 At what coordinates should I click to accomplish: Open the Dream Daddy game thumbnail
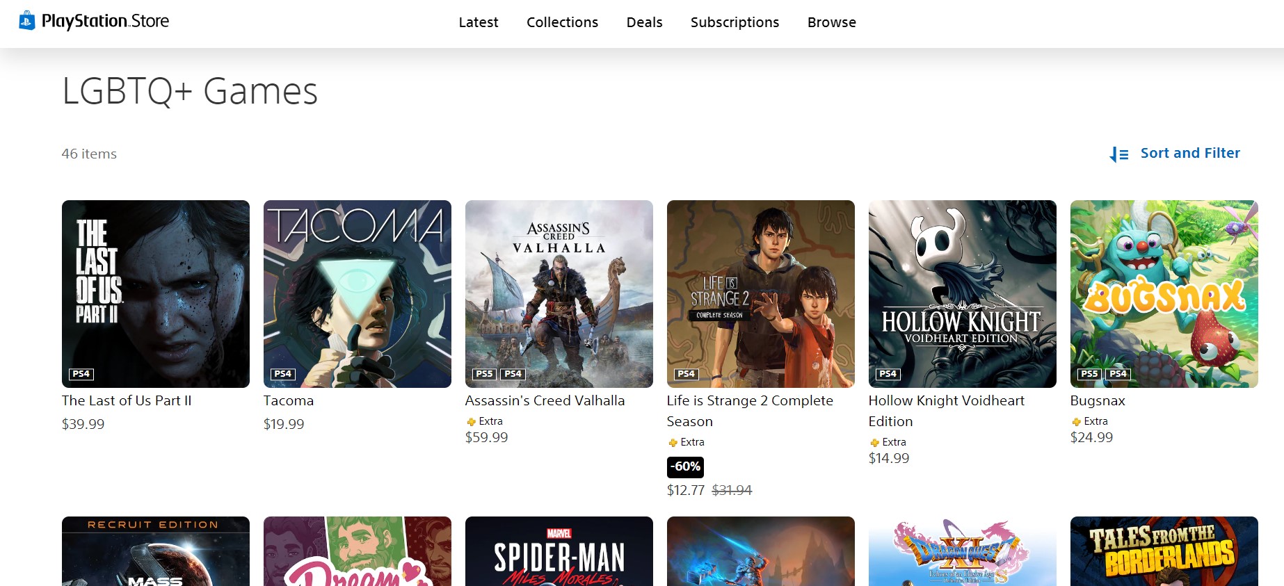358,551
